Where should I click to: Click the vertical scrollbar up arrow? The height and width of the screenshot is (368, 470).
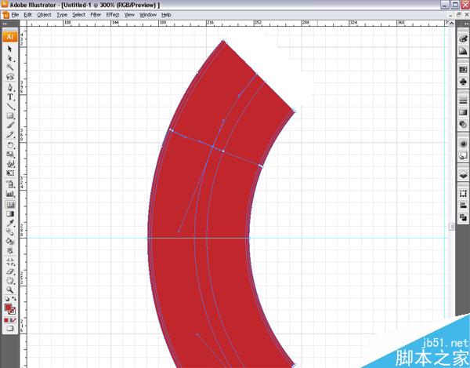pos(451,24)
